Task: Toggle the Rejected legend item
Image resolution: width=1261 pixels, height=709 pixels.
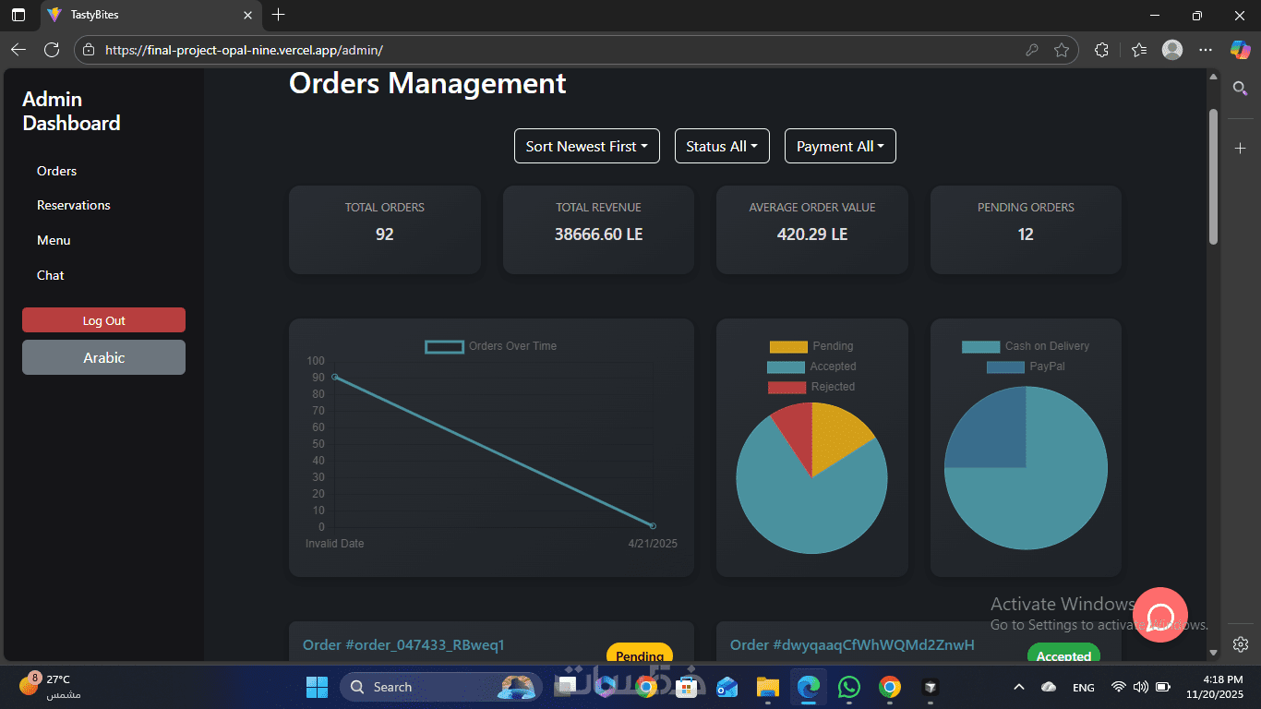Action: pyautogui.click(x=811, y=387)
